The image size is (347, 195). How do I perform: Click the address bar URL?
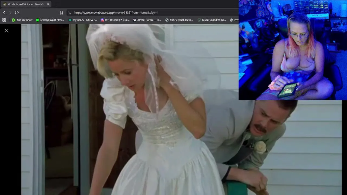[x=116, y=13]
